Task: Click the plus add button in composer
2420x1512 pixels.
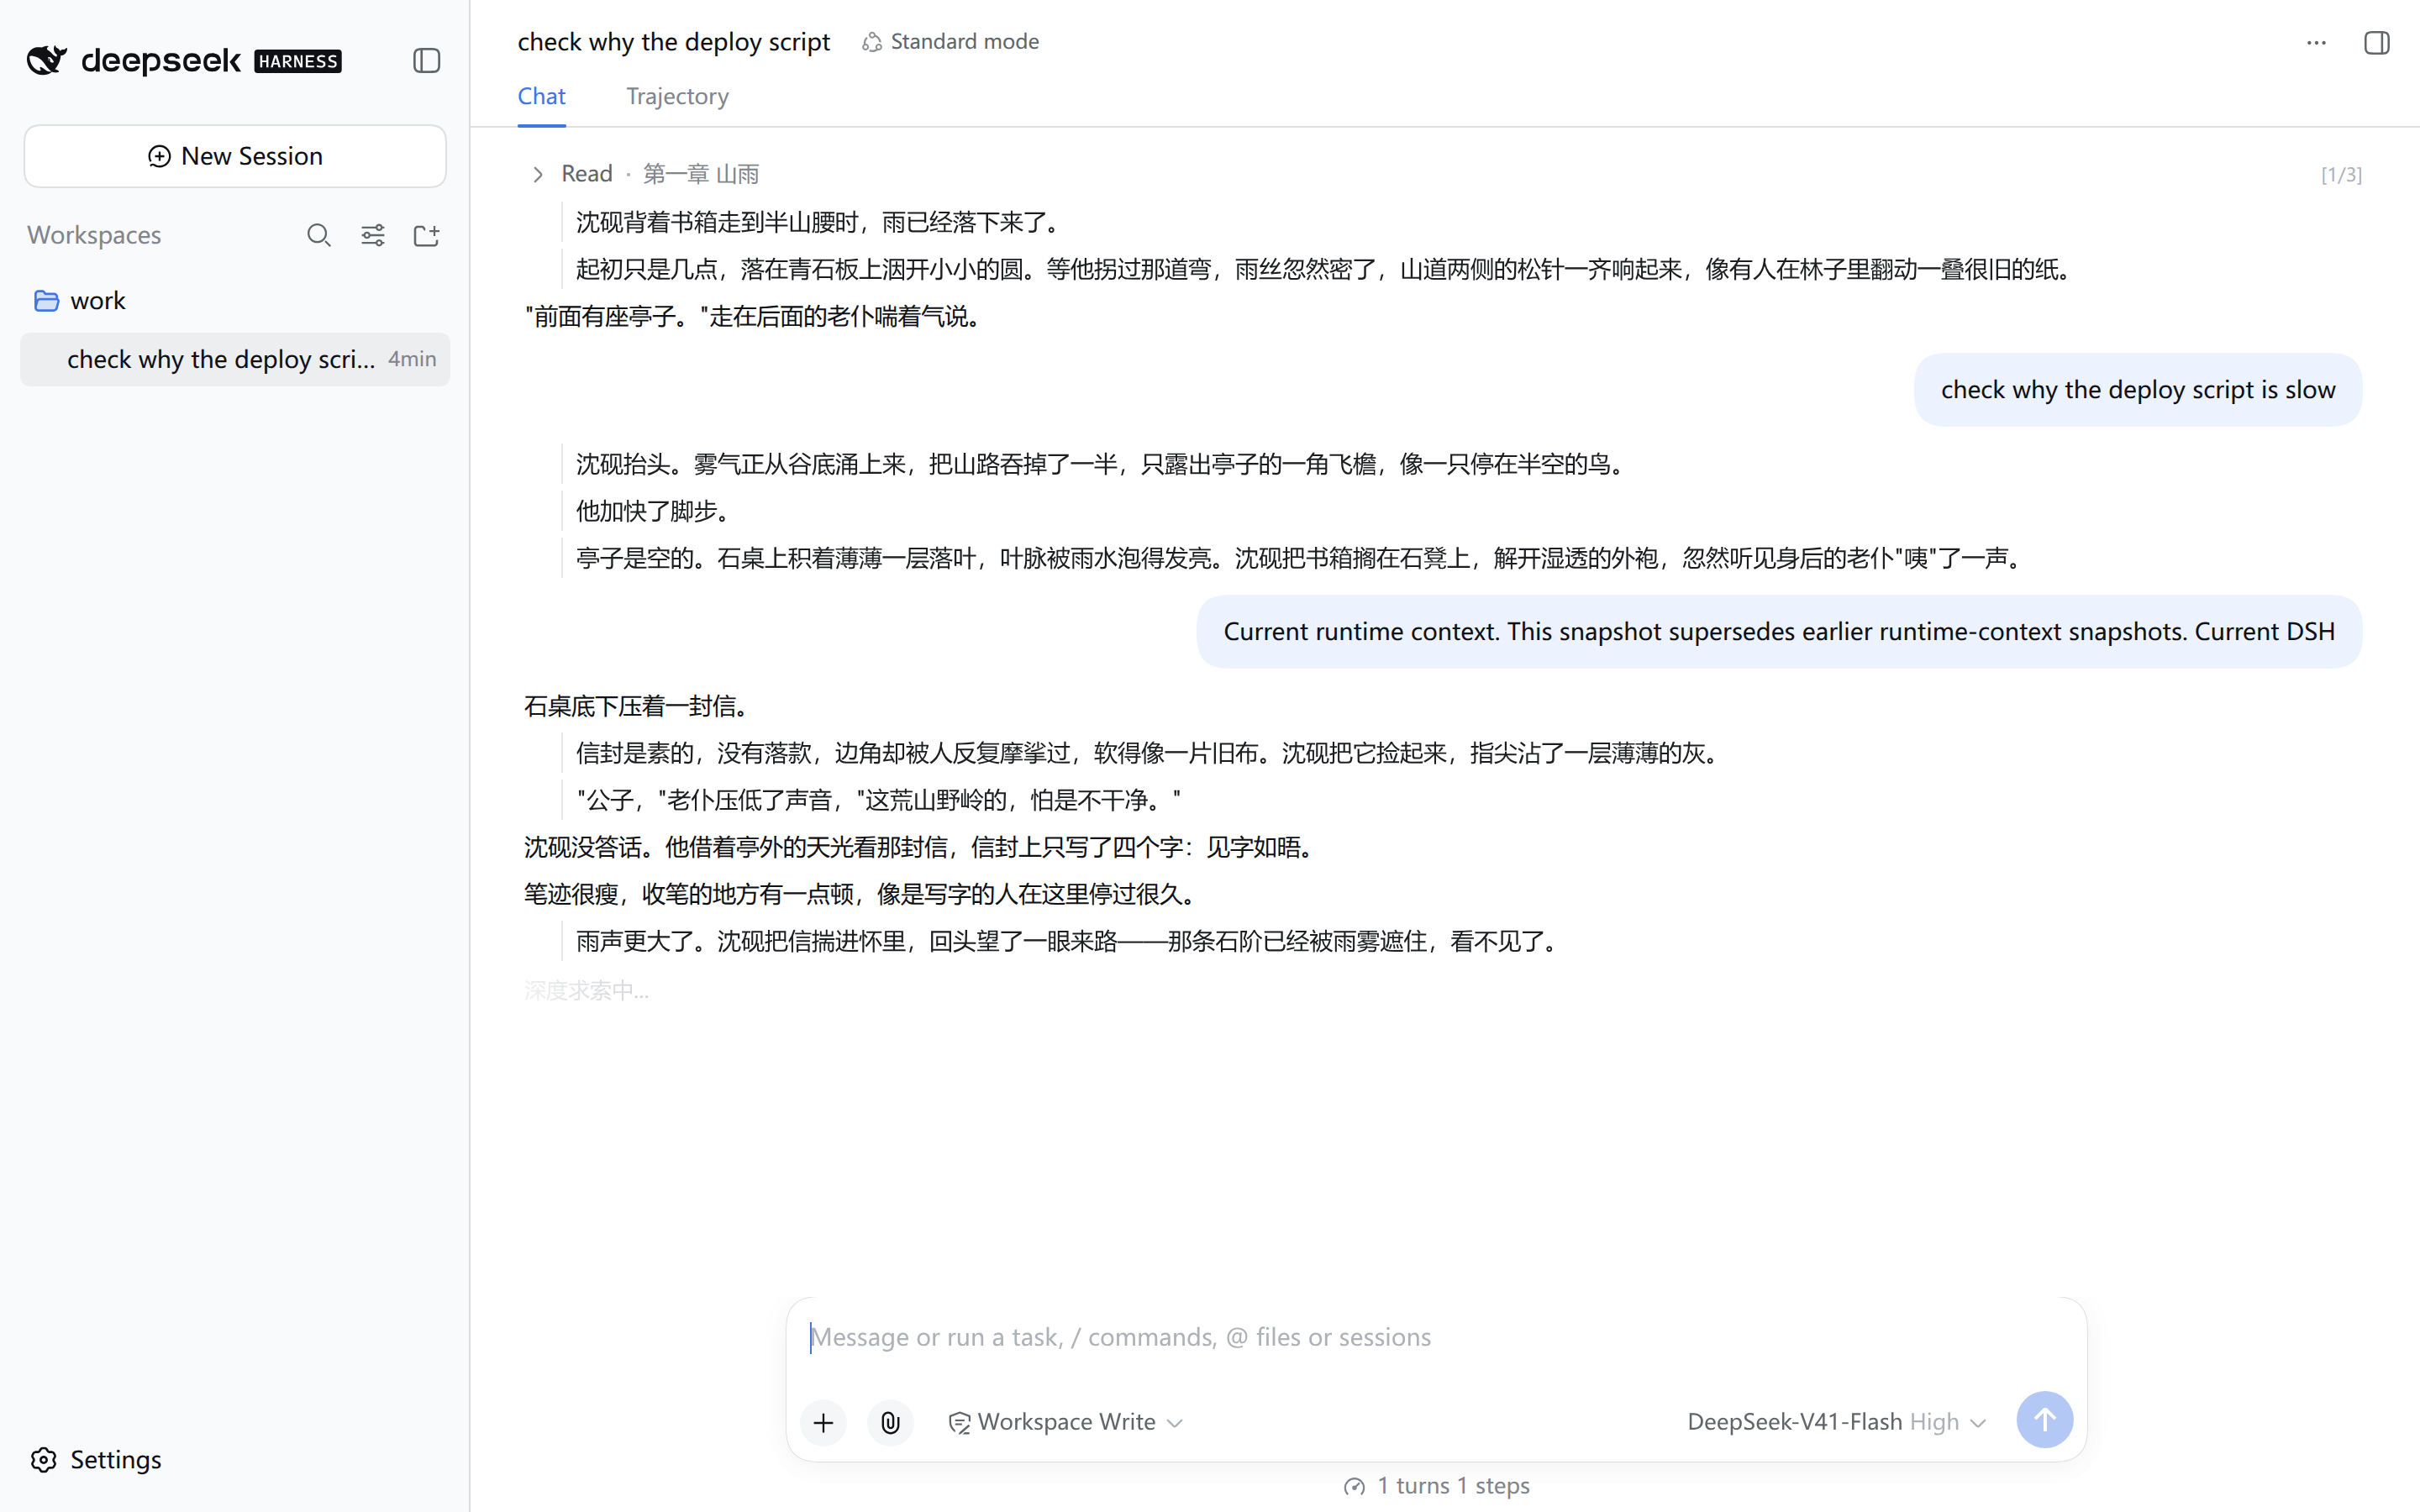Action: click(x=823, y=1422)
